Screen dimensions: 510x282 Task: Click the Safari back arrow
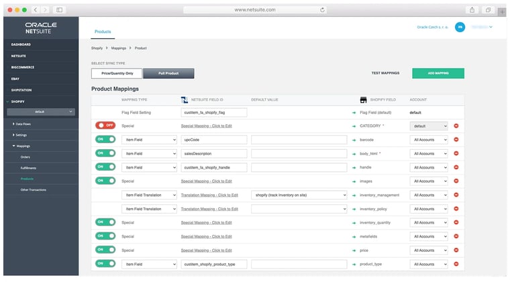coord(36,10)
